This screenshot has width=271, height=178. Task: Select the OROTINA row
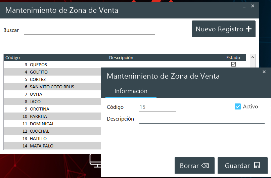39,109
